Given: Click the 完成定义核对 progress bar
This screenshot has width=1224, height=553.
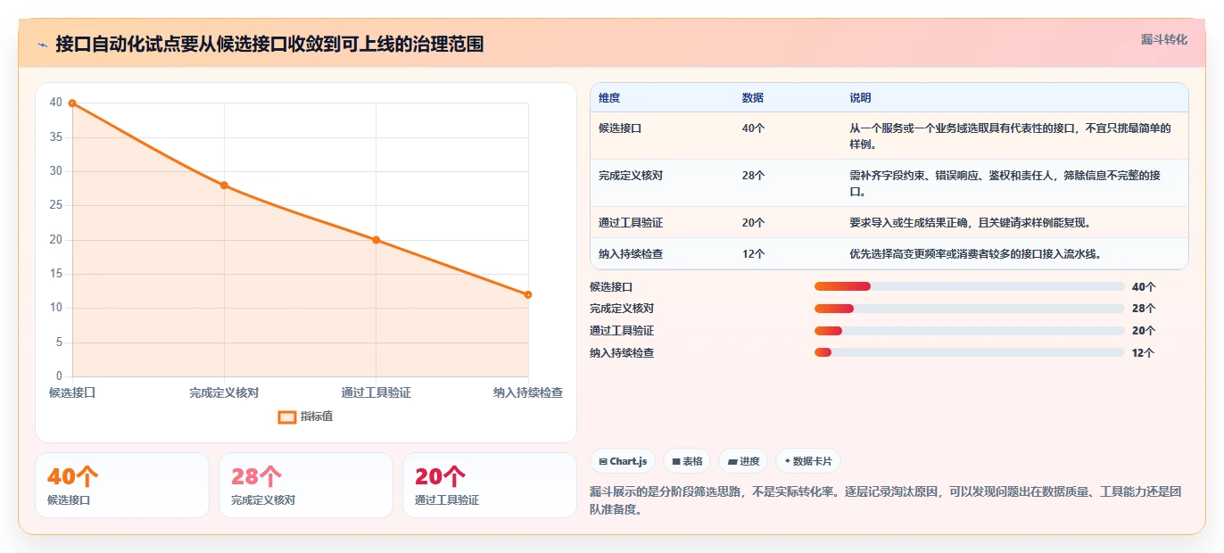Looking at the screenshot, I should click(969, 309).
